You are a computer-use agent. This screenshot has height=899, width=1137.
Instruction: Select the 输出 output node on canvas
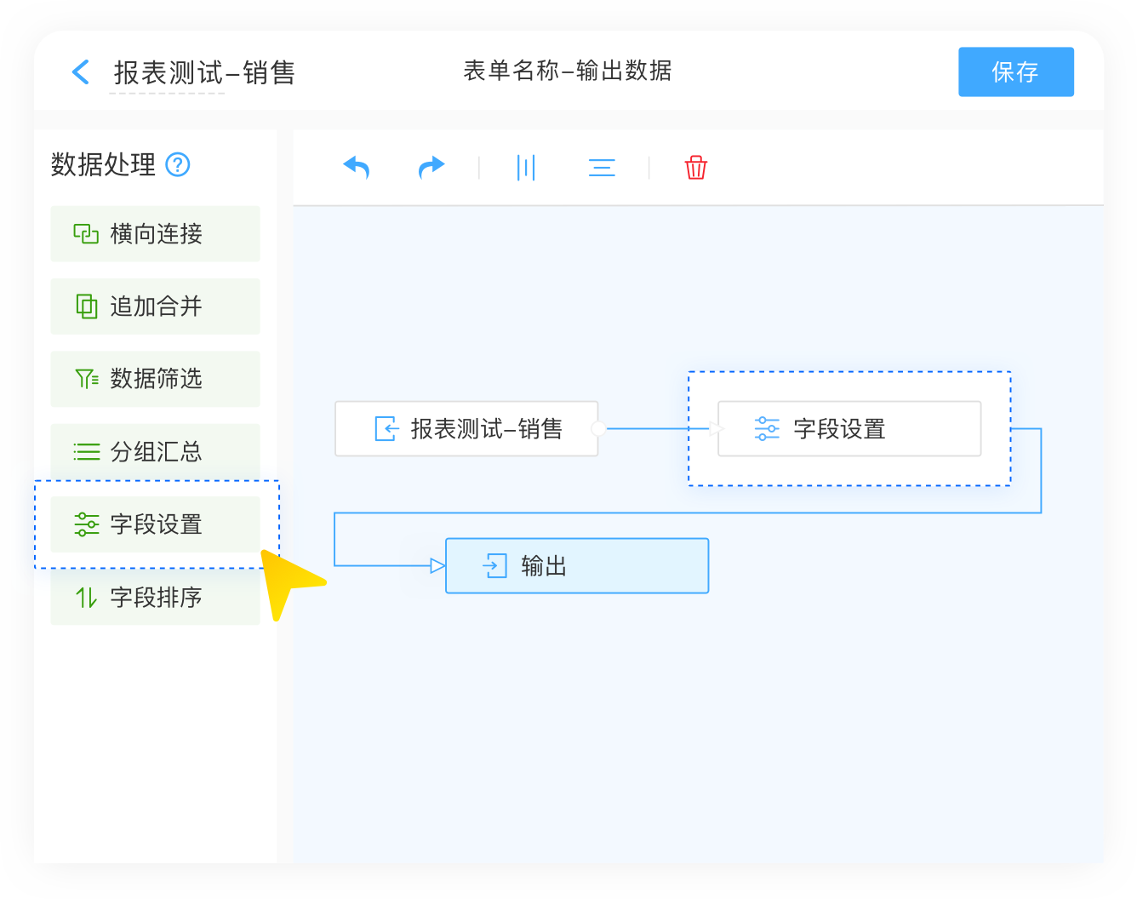tap(576, 564)
